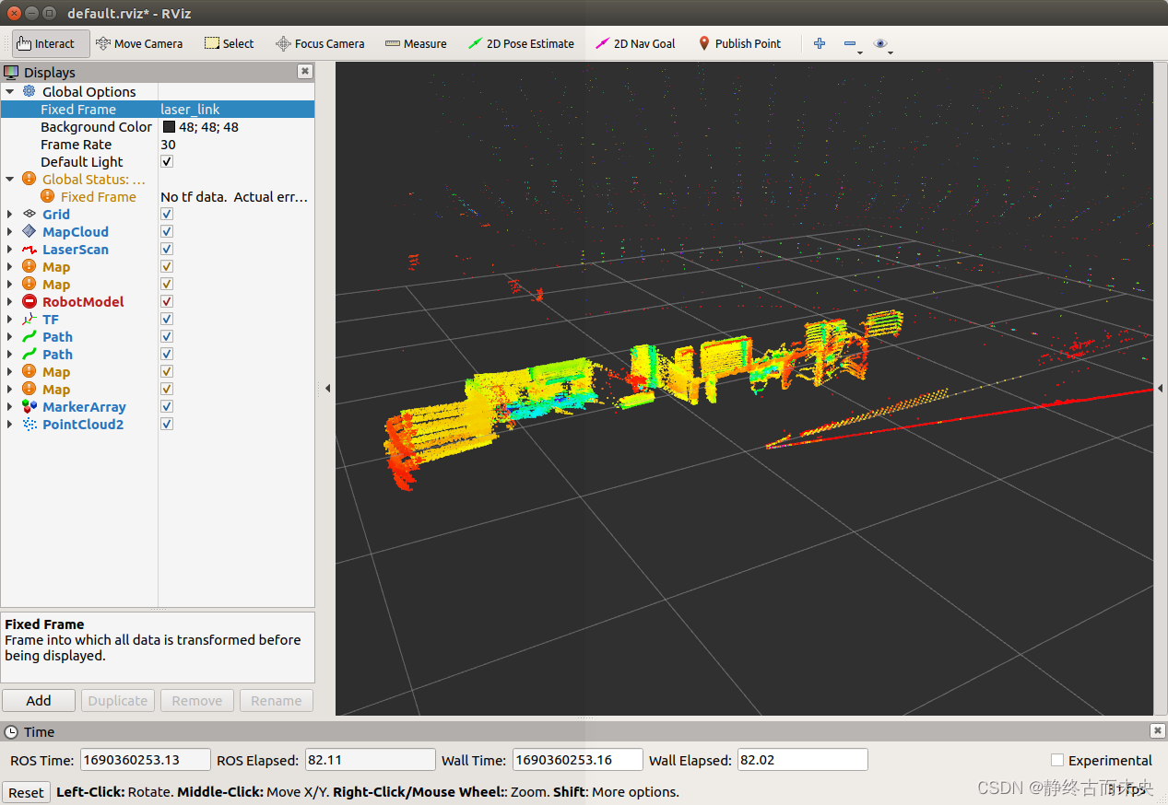Click the MarkerArray shapes icon

tap(29, 406)
